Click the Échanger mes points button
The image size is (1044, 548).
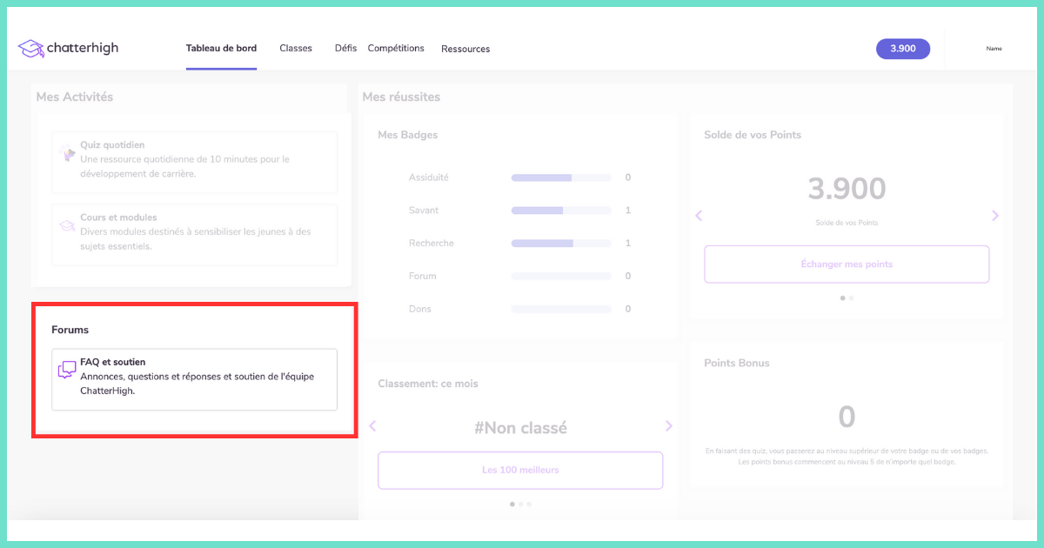[x=847, y=264]
